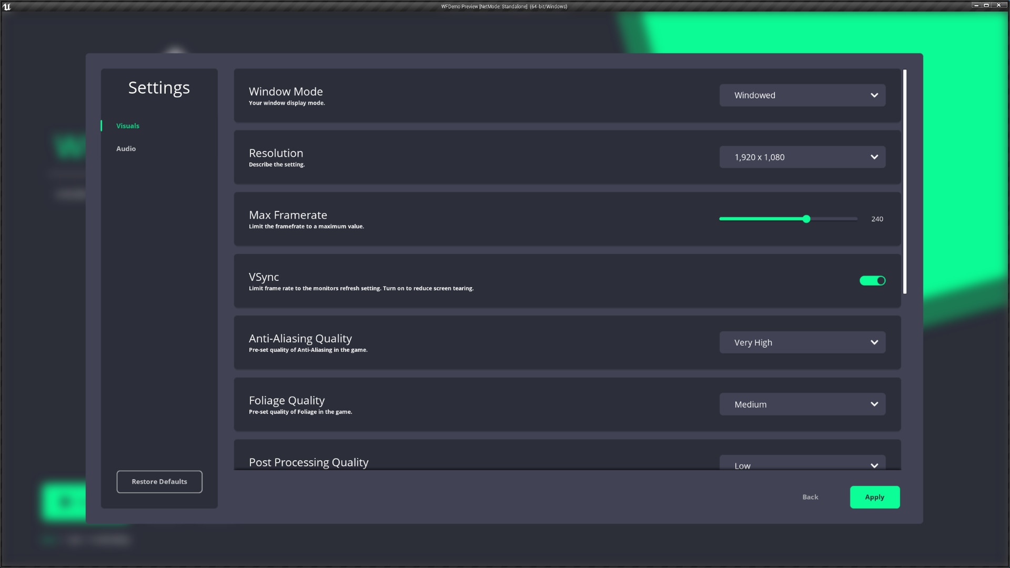
Task: Click the chevron icon beside 1,920 x 1,080
Action: click(x=874, y=157)
